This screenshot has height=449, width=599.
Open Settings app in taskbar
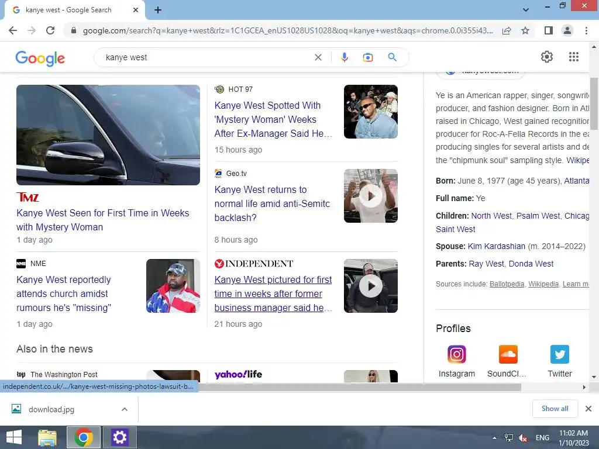tap(119, 437)
